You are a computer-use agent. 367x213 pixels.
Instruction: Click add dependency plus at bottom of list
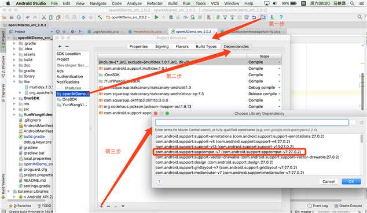(x=101, y=206)
